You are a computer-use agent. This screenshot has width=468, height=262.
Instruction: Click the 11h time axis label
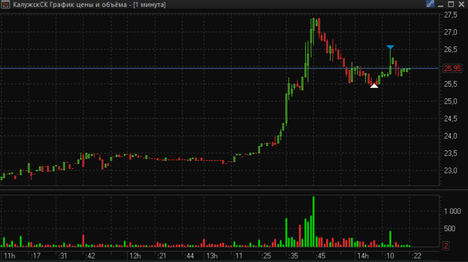(9, 256)
